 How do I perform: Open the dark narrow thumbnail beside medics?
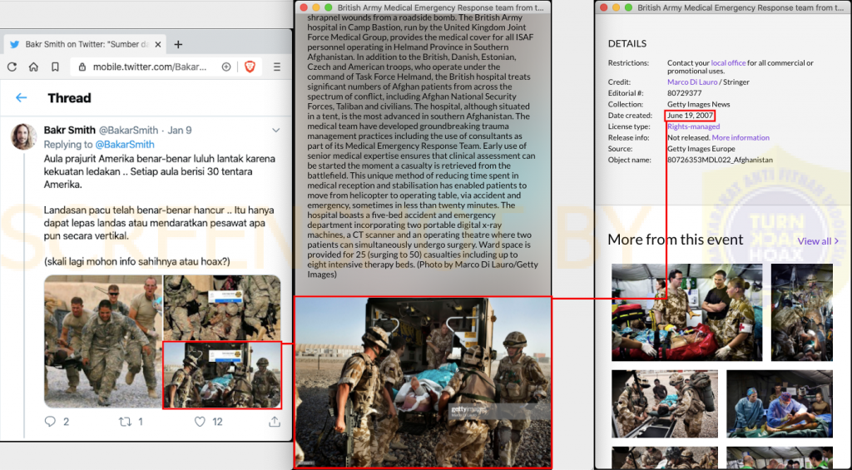point(801,313)
